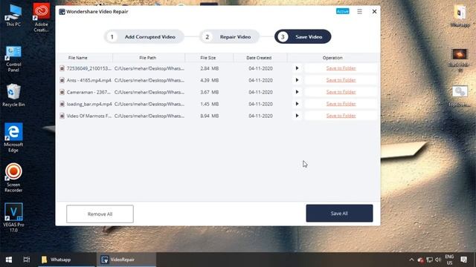Viewport: 476px width, 267px height.
Task: Open Whatsapp folder icon on desktop
Action: [x=460, y=16]
